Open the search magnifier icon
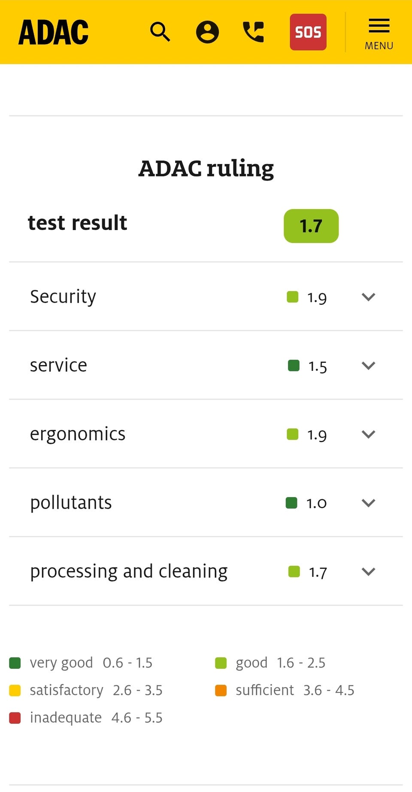Image resolution: width=412 pixels, height=792 pixels. click(x=160, y=32)
